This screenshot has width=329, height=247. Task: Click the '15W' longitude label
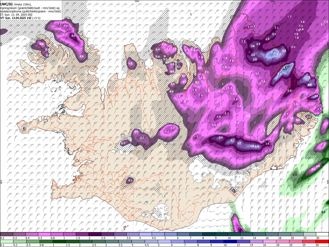pos(272,1)
